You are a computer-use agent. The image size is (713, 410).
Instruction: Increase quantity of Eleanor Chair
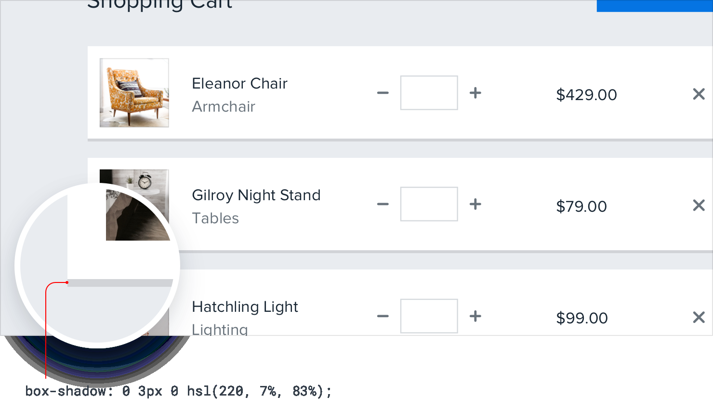click(x=475, y=93)
